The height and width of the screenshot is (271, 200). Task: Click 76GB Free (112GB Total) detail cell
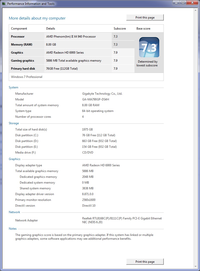62,69
